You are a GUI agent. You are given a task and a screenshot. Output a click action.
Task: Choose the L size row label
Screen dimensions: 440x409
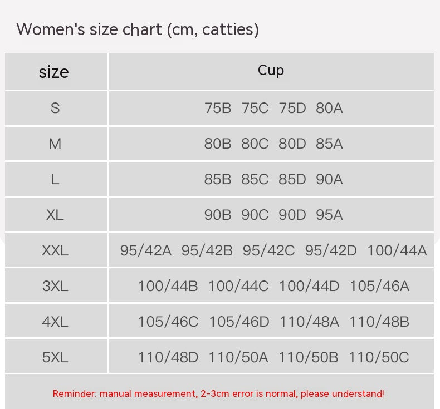click(x=55, y=179)
